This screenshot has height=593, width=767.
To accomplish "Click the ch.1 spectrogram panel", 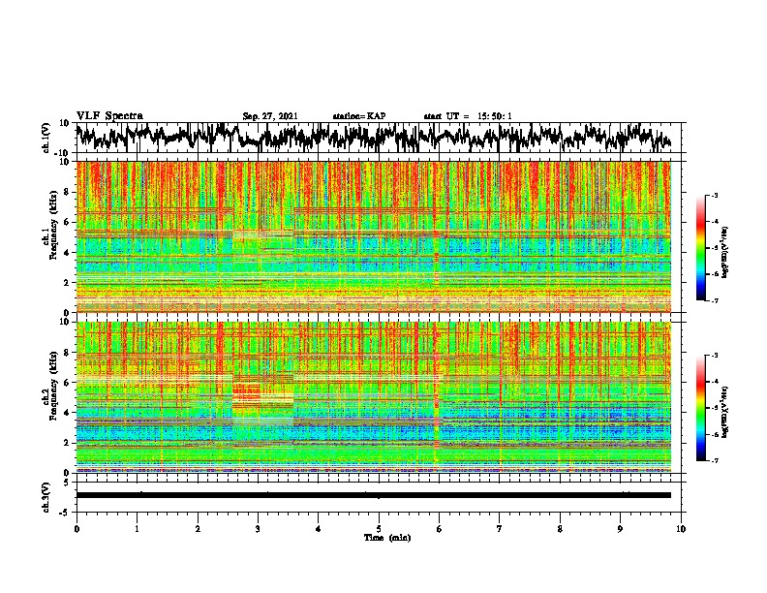I will (374, 236).
